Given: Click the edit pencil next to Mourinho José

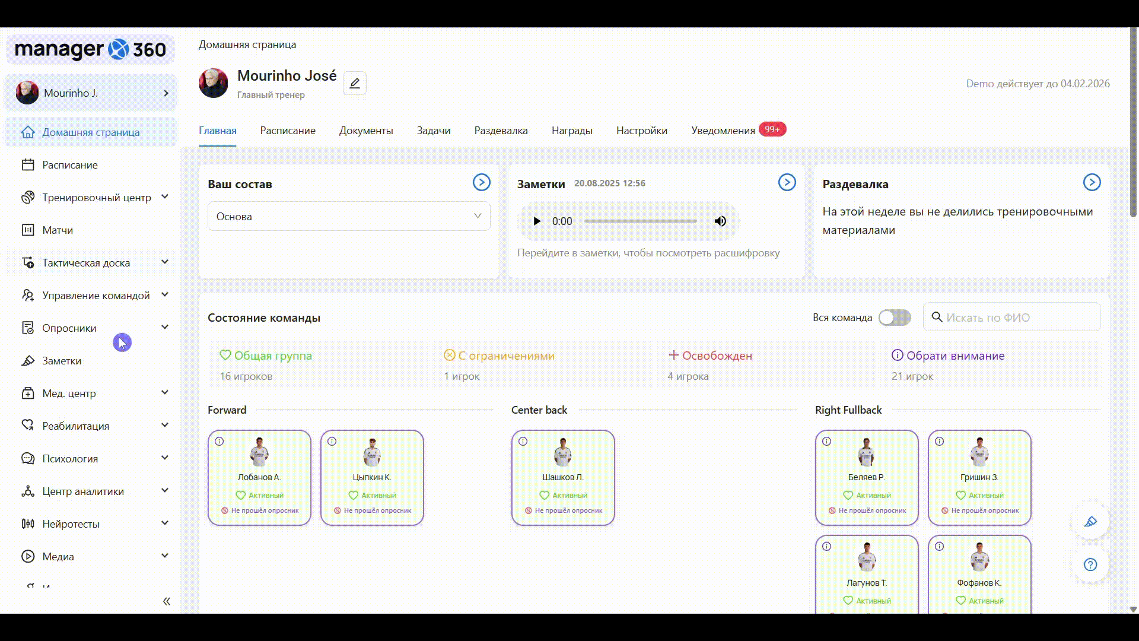Looking at the screenshot, I should (x=354, y=83).
